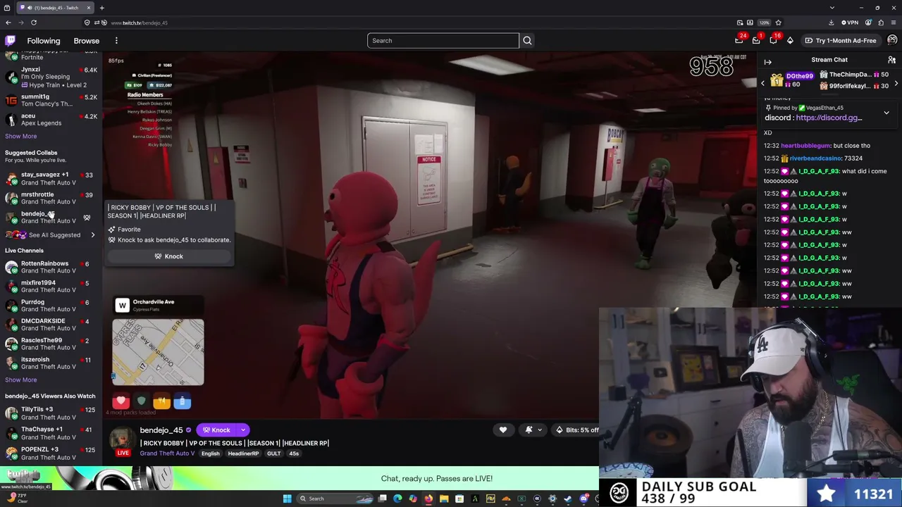Open whispers with 16 badge

pyautogui.click(x=773, y=41)
